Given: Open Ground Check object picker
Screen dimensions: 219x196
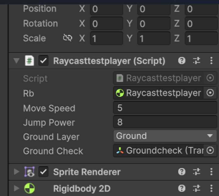Looking at the screenshot, I should click(210, 150).
